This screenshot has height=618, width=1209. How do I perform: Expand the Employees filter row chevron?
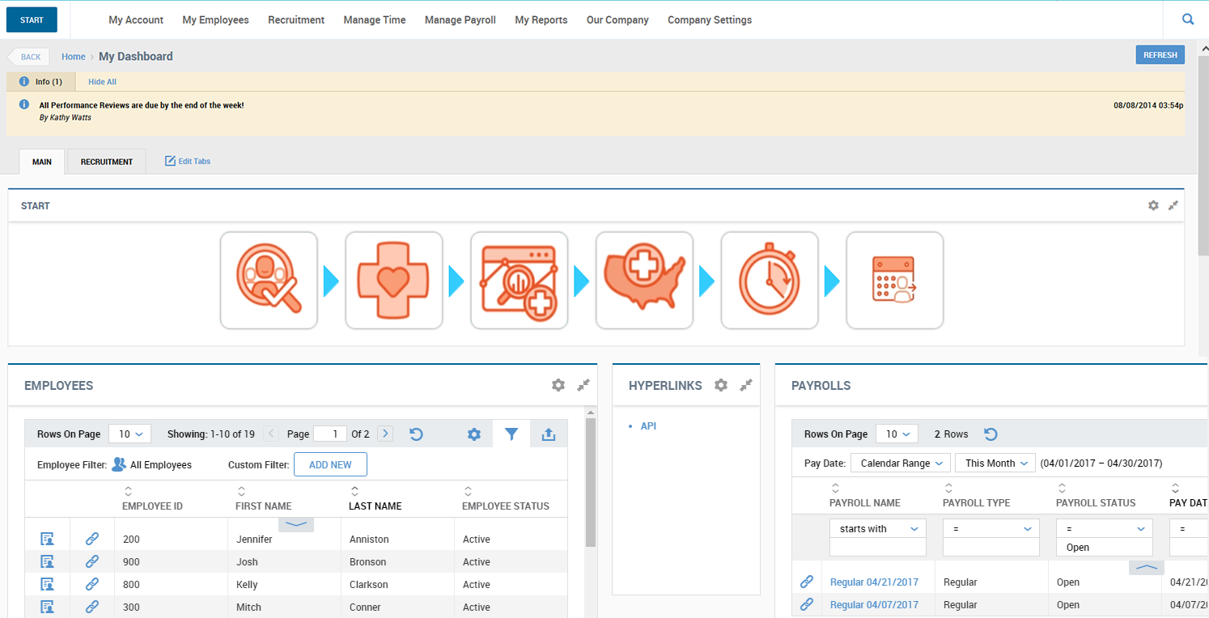296,525
